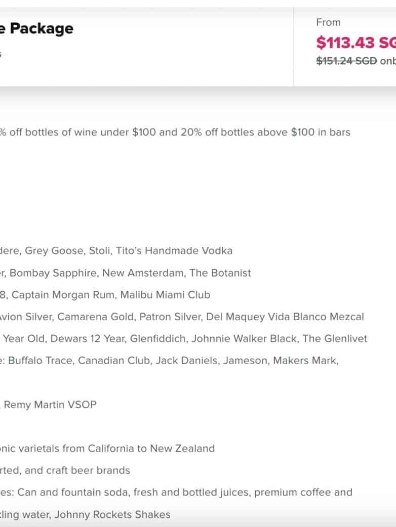Click the crossed-out $151.24 SGD price
This screenshot has height=527, width=396.
pos(346,60)
